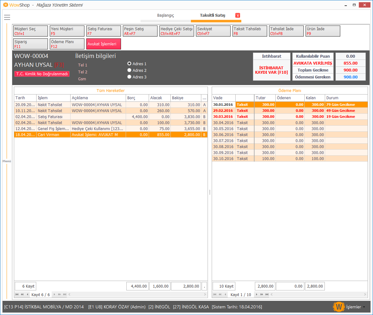Click the orange W logo in status bar
373x315 pixels.
tap(339, 307)
